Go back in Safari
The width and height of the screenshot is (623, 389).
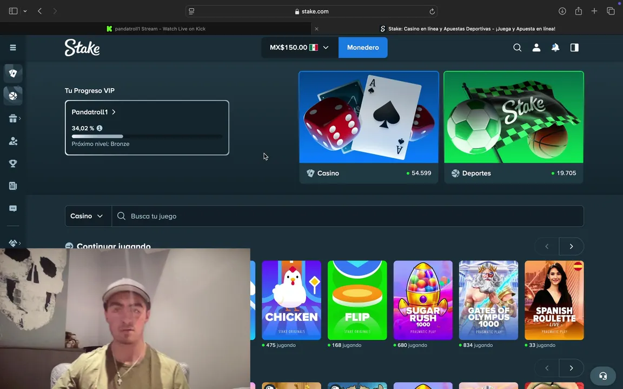(39, 11)
